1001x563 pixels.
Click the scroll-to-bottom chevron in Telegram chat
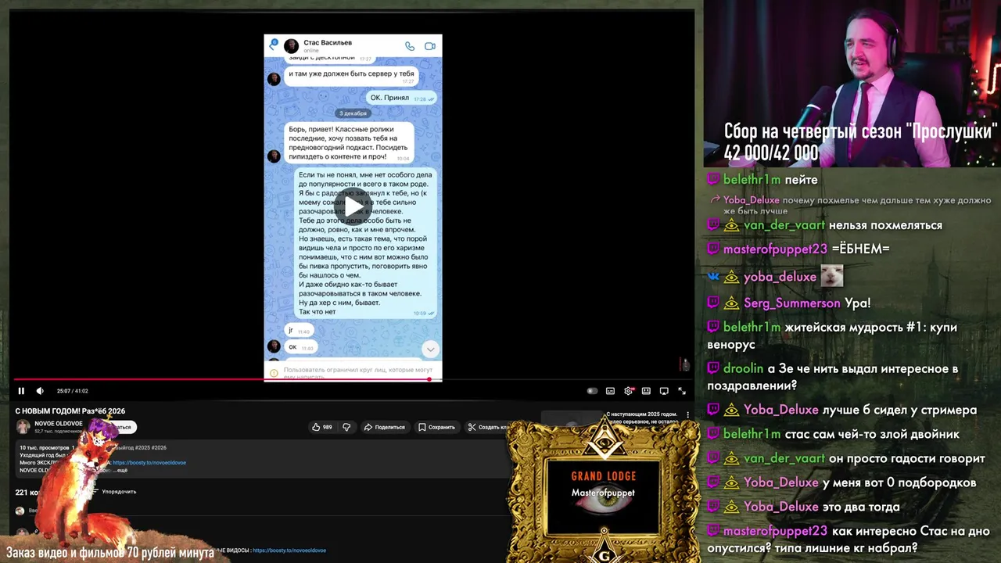430,349
